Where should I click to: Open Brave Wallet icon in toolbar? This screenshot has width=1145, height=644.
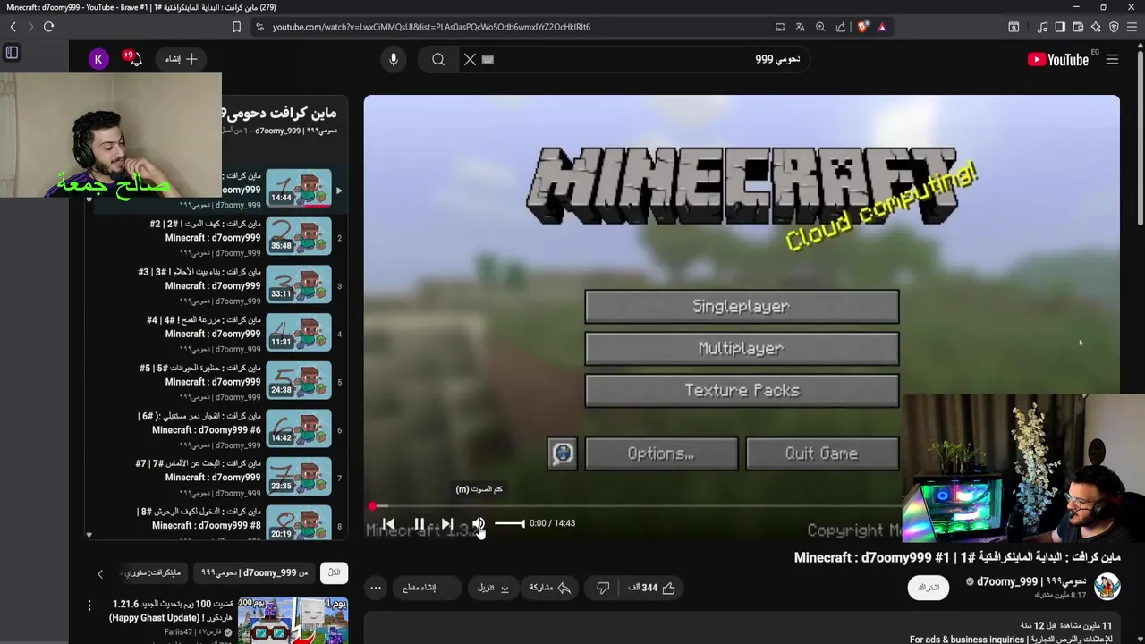point(1078,27)
